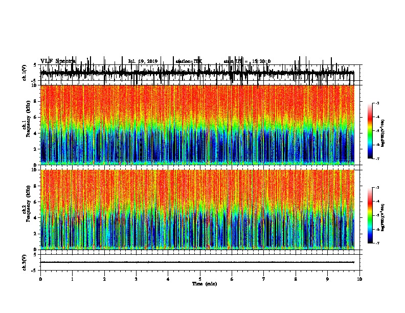This screenshot has width=405, height=313.
Task: Click the x-axis tick label "0"
Action: [x=40, y=279]
